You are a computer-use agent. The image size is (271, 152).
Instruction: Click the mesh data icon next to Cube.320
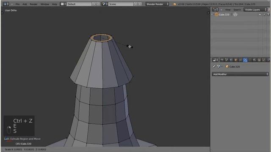pos(235,15)
